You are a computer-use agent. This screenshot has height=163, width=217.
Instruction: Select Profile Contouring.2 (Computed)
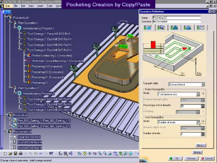click(x=52, y=55)
